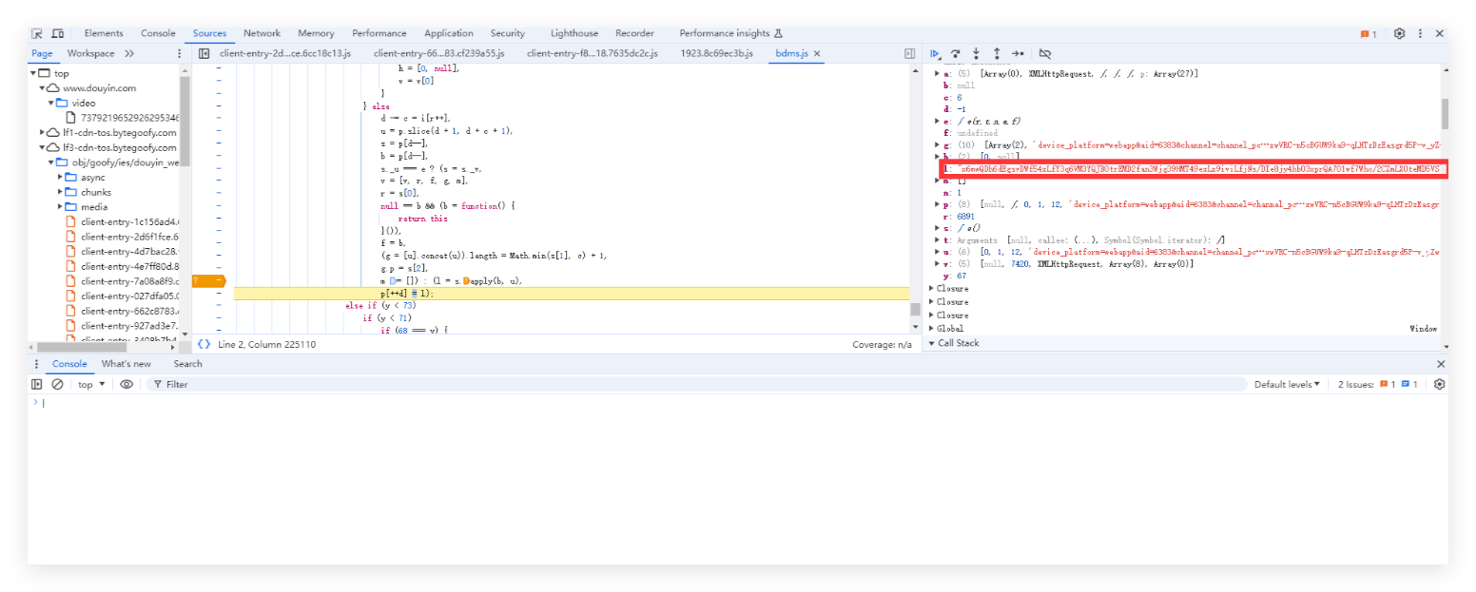
Task: Open the Recorder panel tab
Action: (x=634, y=33)
